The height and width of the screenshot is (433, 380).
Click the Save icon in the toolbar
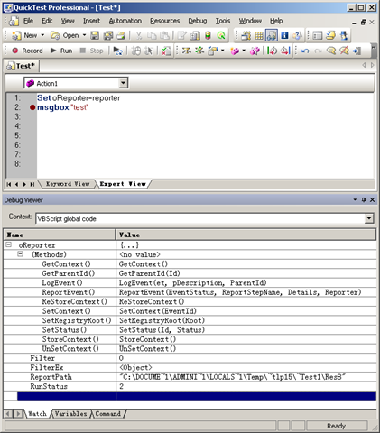click(95, 35)
